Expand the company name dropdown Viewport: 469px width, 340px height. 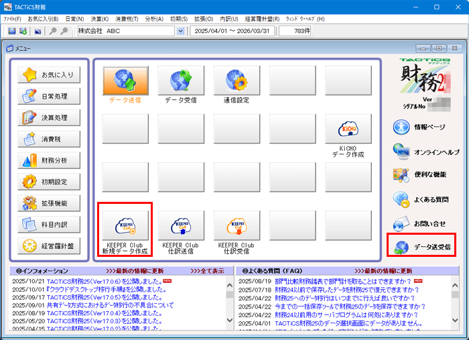(181, 31)
